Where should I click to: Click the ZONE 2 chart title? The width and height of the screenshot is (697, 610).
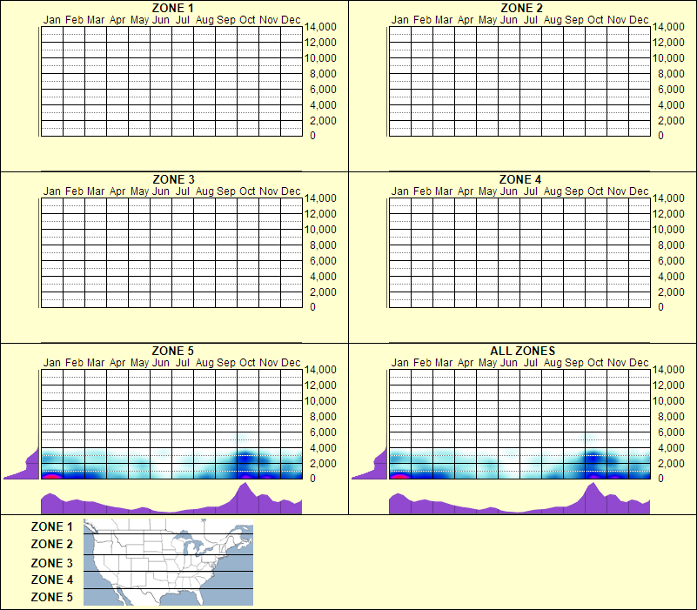tap(520, 8)
